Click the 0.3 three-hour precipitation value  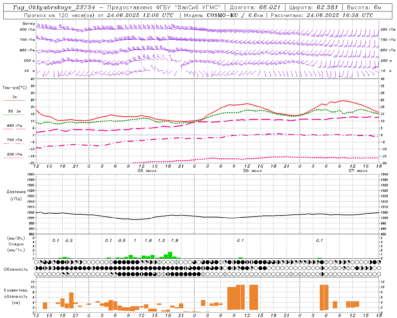[x=69, y=240]
